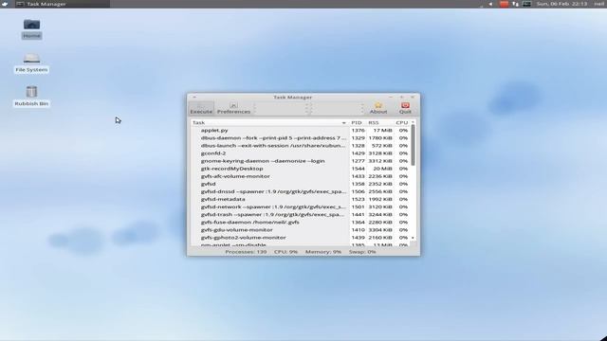This screenshot has width=607, height=341.
Task: Select the gvfsd-dnssd process row
Action: [x=300, y=191]
